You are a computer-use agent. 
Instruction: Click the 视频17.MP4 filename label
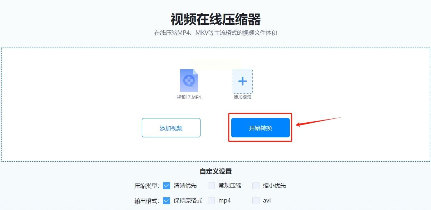point(189,97)
